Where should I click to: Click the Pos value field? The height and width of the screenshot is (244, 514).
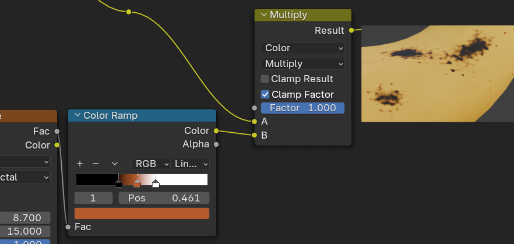click(x=164, y=198)
